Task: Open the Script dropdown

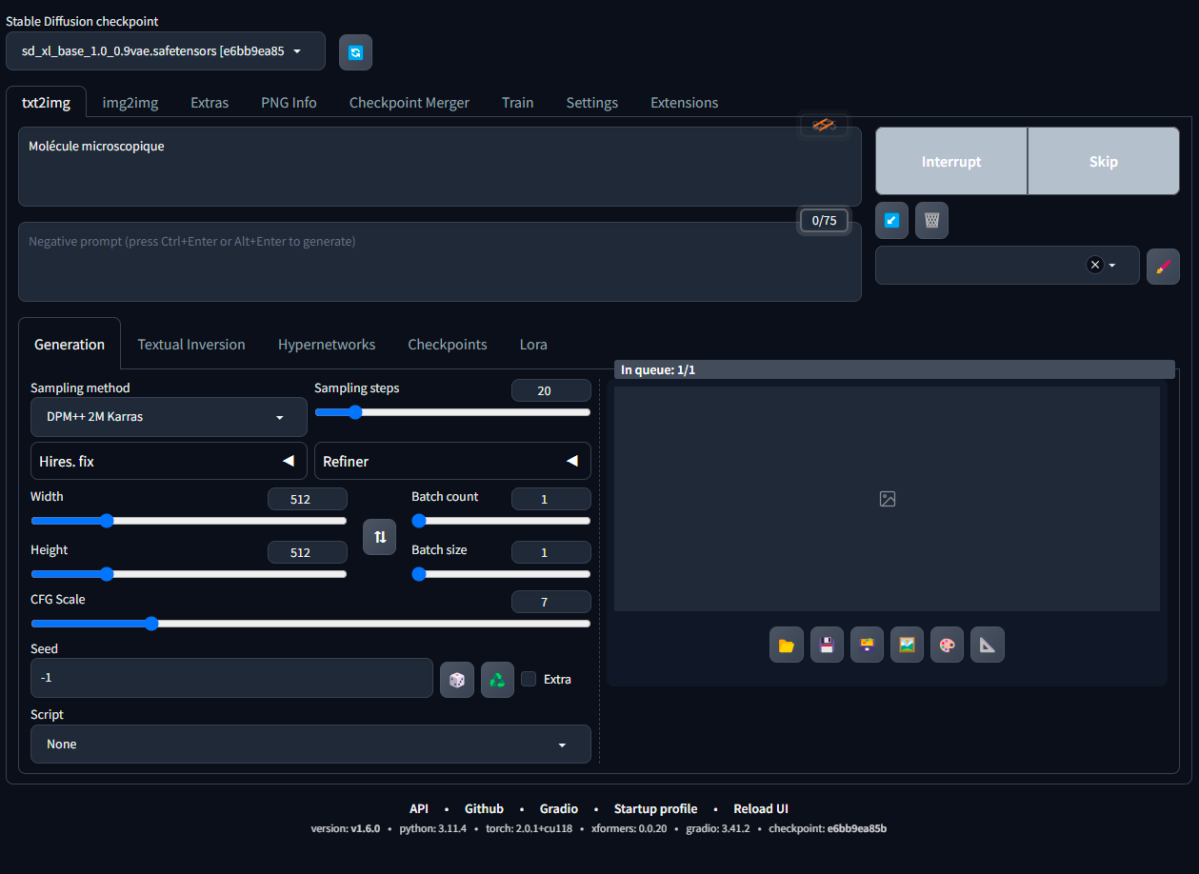Action: click(310, 744)
